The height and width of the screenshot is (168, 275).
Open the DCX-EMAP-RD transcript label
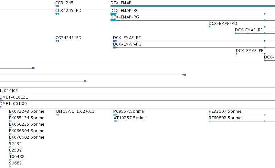click(x=223, y=24)
